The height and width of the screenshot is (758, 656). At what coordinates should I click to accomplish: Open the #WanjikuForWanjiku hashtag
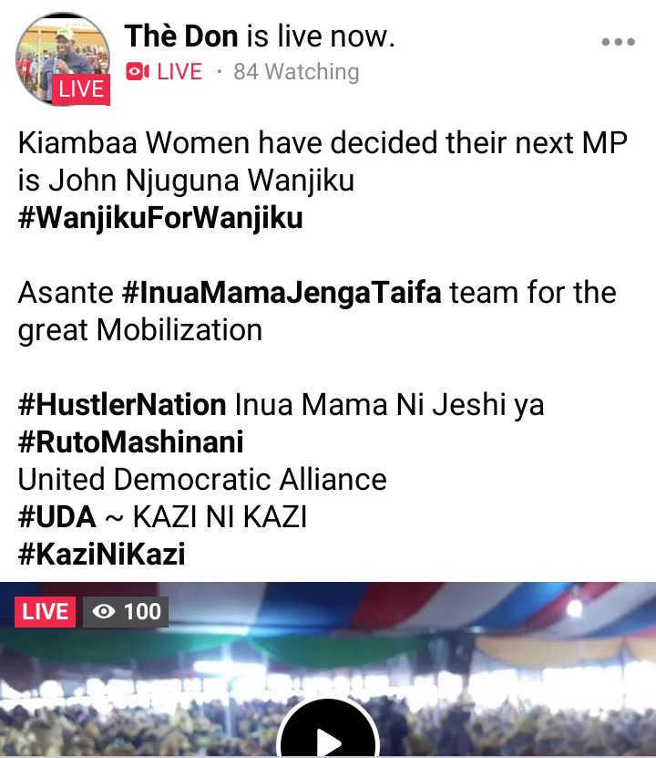[x=160, y=217]
